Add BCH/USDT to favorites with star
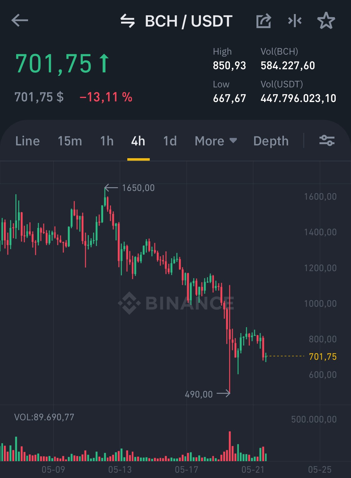Screen dimensions: 351x478 tap(326, 21)
